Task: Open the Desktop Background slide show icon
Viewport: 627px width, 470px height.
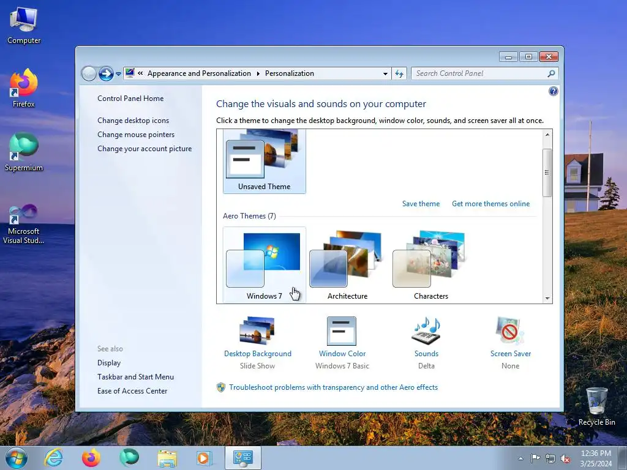Action: 257,330
